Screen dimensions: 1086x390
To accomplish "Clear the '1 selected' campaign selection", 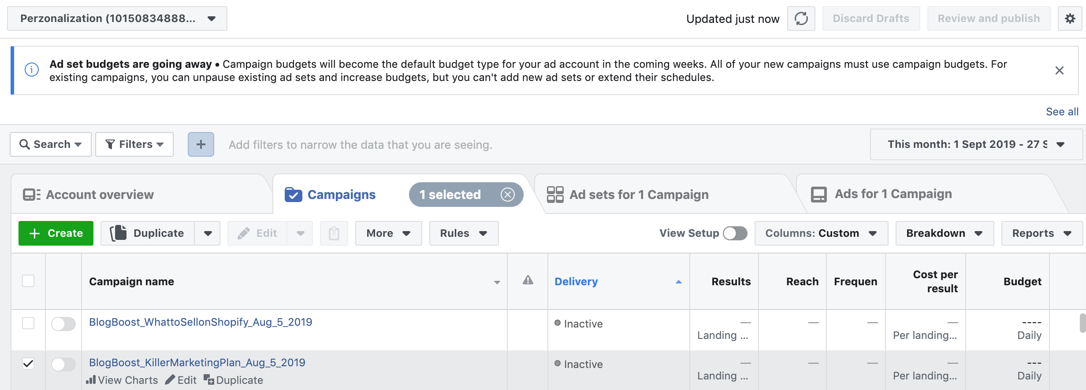I will pyautogui.click(x=507, y=195).
